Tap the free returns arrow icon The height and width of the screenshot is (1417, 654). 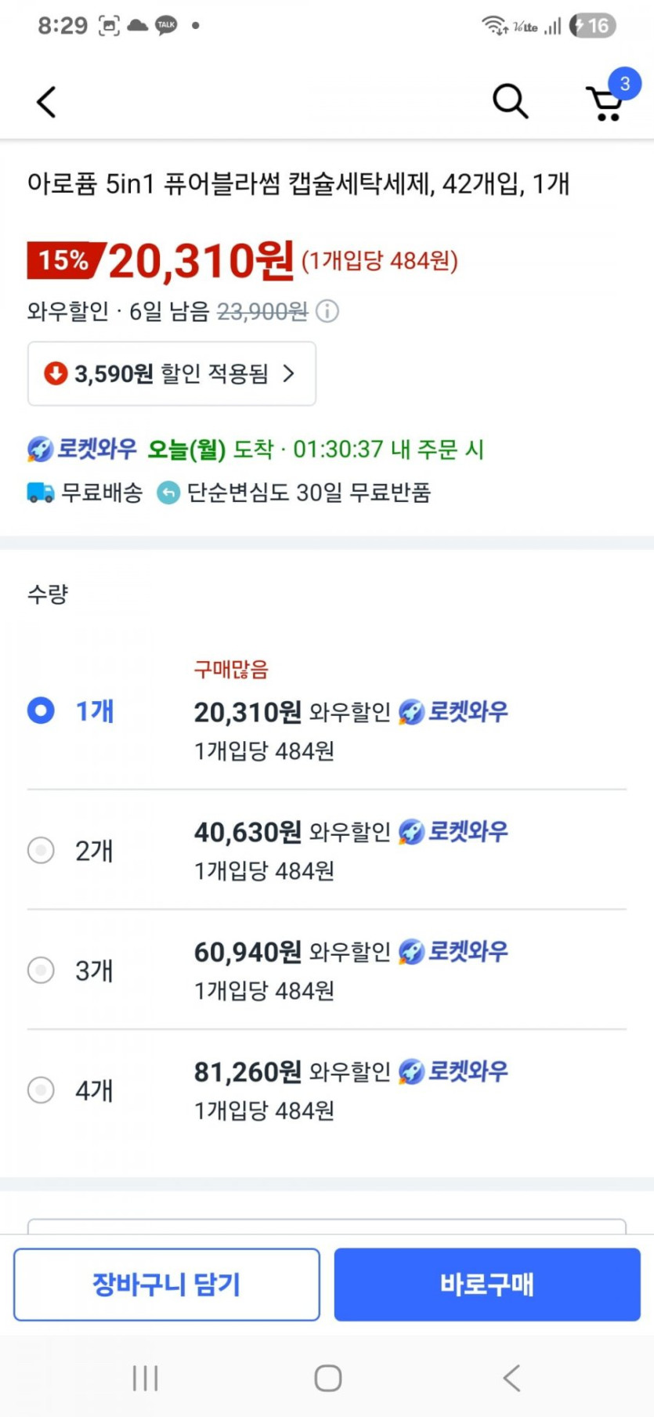point(168,493)
